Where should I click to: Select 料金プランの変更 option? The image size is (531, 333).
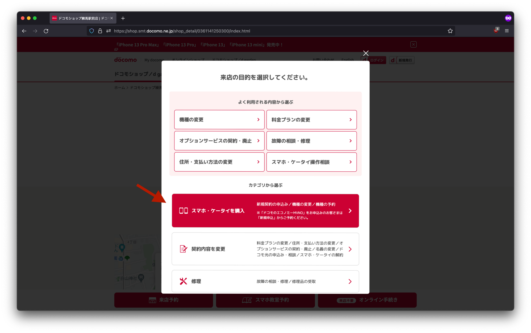tap(311, 120)
